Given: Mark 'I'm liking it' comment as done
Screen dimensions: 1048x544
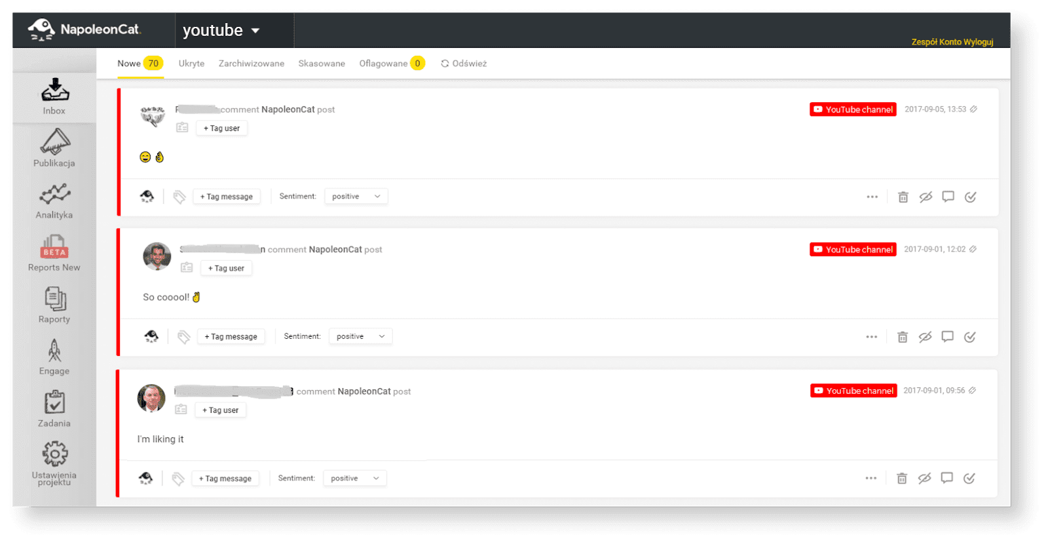Looking at the screenshot, I should 969,478.
